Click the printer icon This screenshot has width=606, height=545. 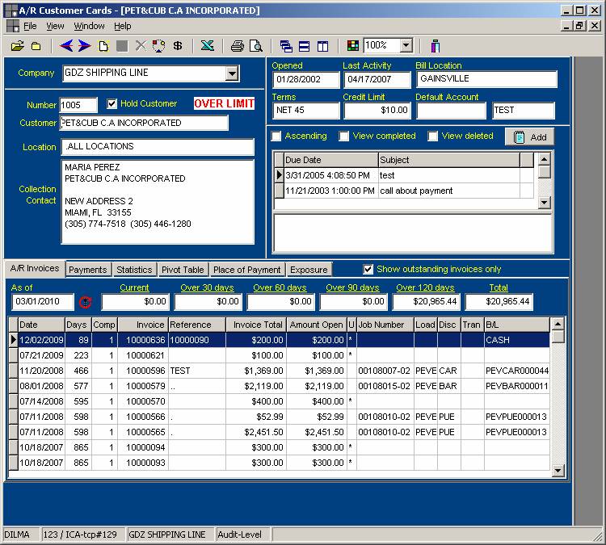coord(238,46)
